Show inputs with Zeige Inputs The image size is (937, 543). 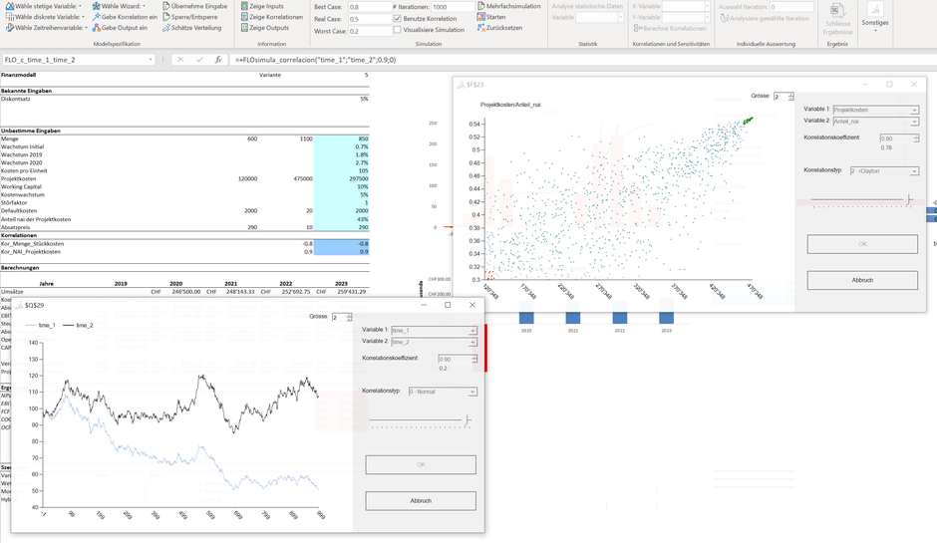262,6
